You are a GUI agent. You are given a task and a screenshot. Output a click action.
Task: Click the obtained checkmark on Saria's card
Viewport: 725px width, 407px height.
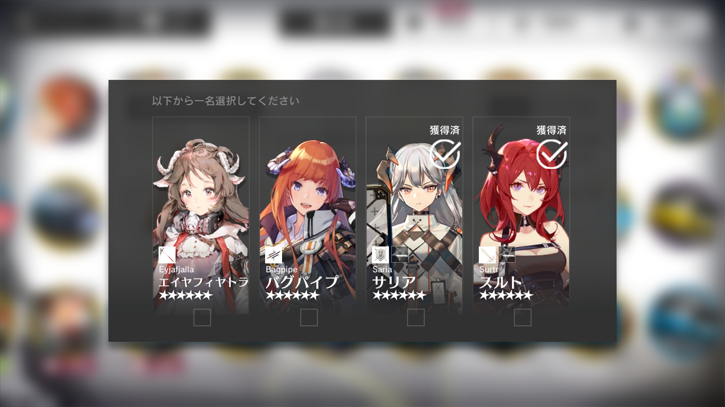point(445,154)
